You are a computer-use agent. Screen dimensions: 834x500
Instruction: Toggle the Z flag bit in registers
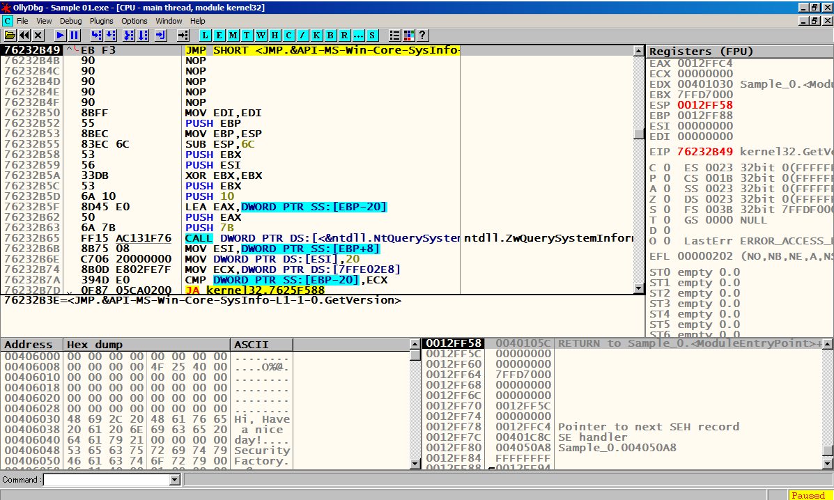tap(667, 199)
